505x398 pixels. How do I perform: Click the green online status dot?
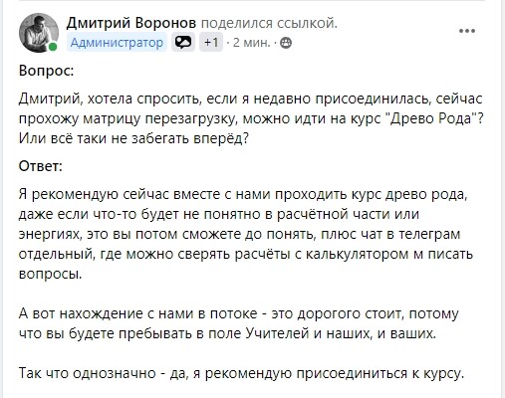53,47
